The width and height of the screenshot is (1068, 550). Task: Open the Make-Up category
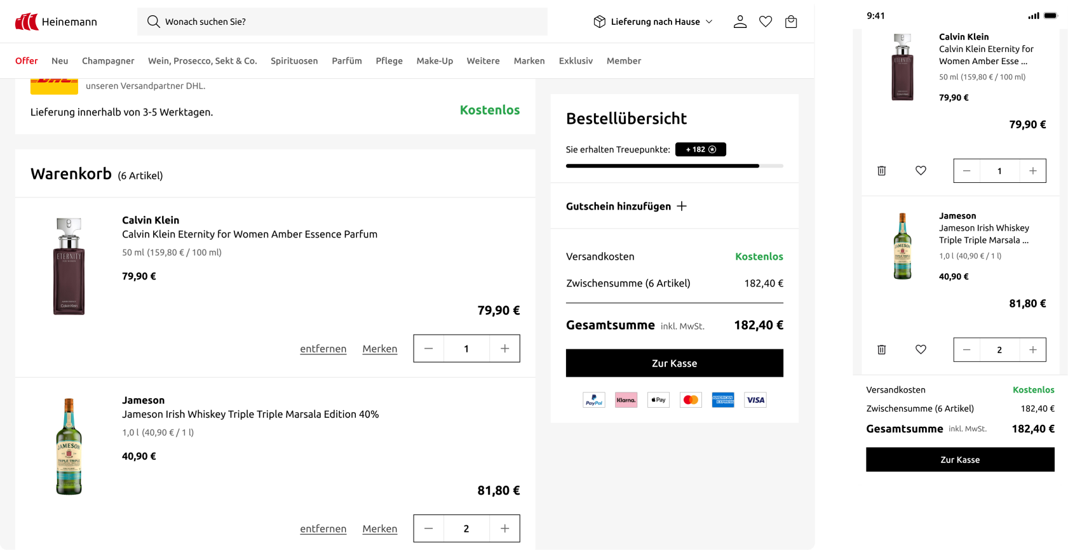(435, 61)
